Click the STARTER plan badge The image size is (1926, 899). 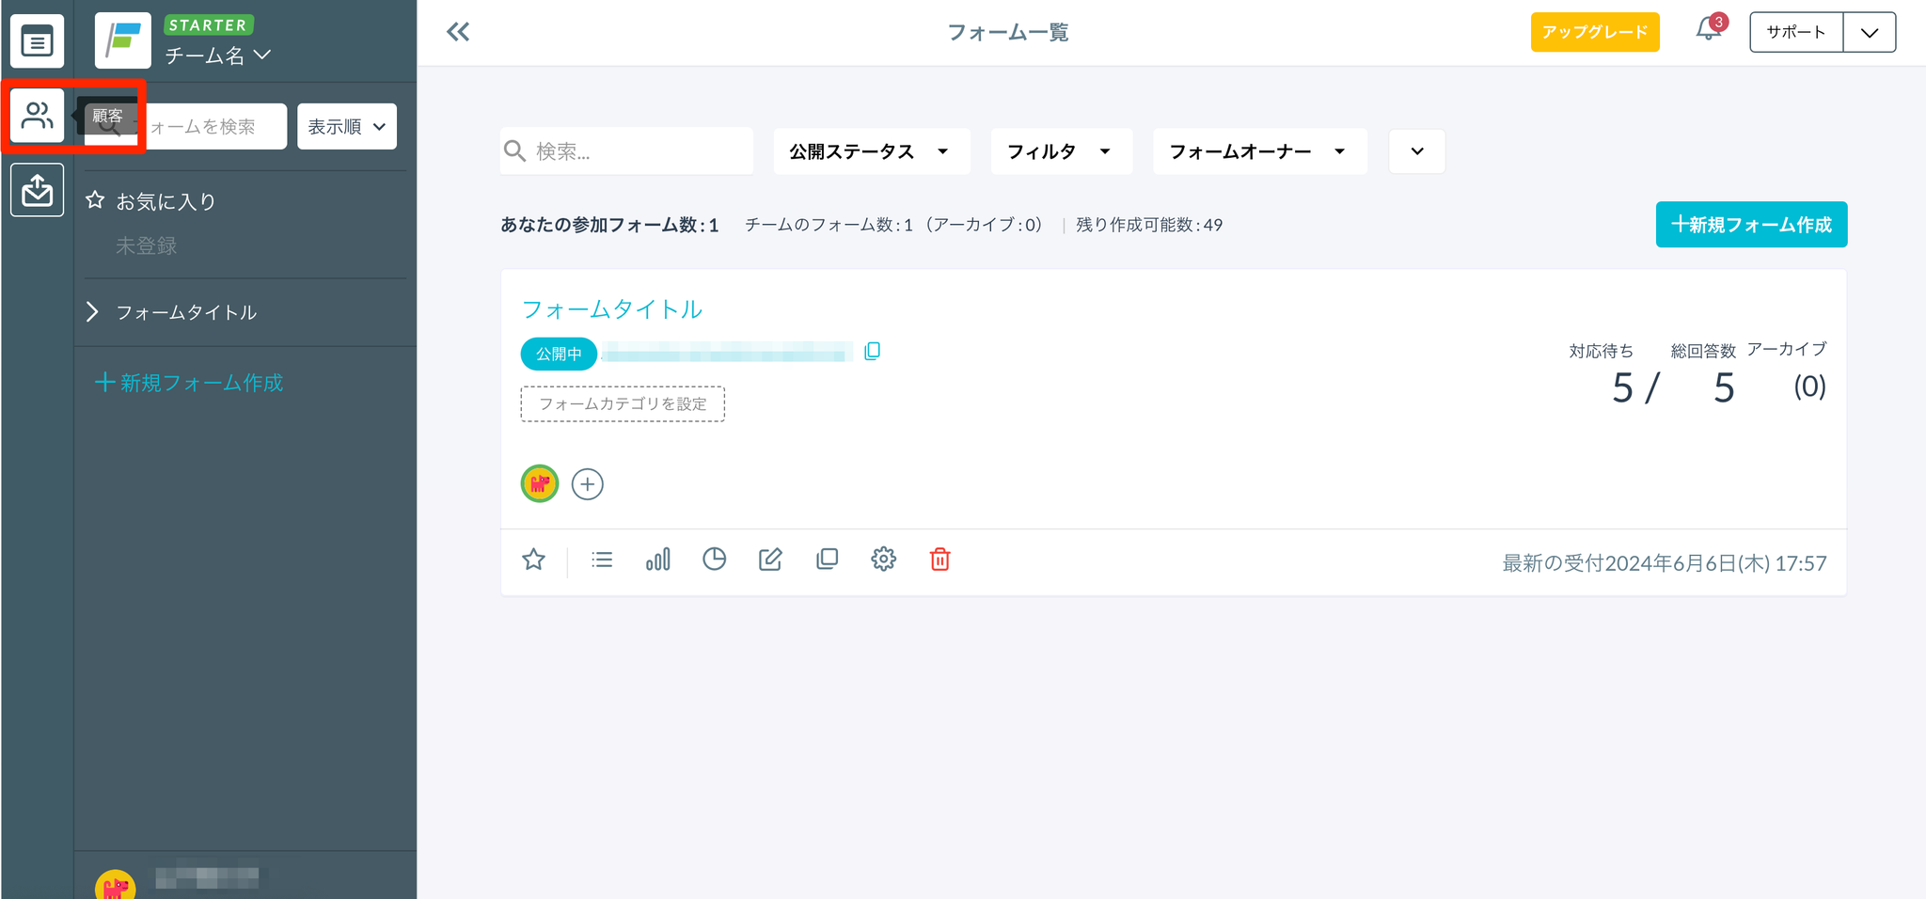(209, 25)
